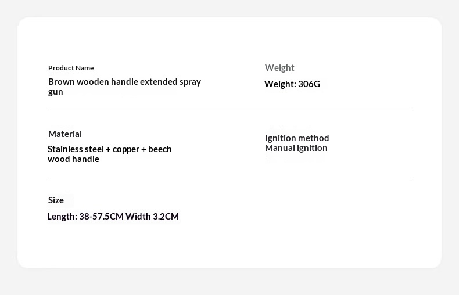This screenshot has width=459, height=295.
Task: Click the divider line below Product Name row
Action: (229, 110)
